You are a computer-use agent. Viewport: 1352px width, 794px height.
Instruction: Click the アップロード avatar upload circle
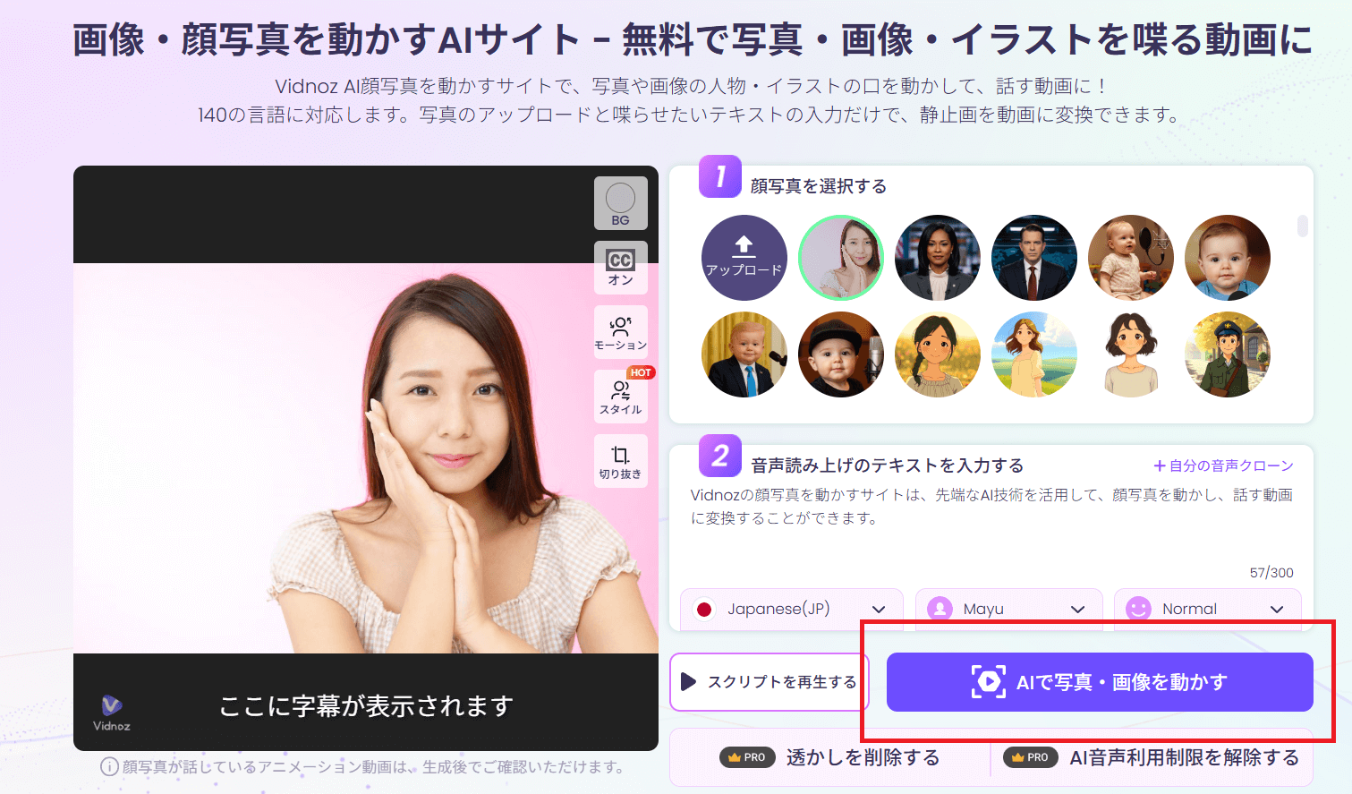click(744, 257)
